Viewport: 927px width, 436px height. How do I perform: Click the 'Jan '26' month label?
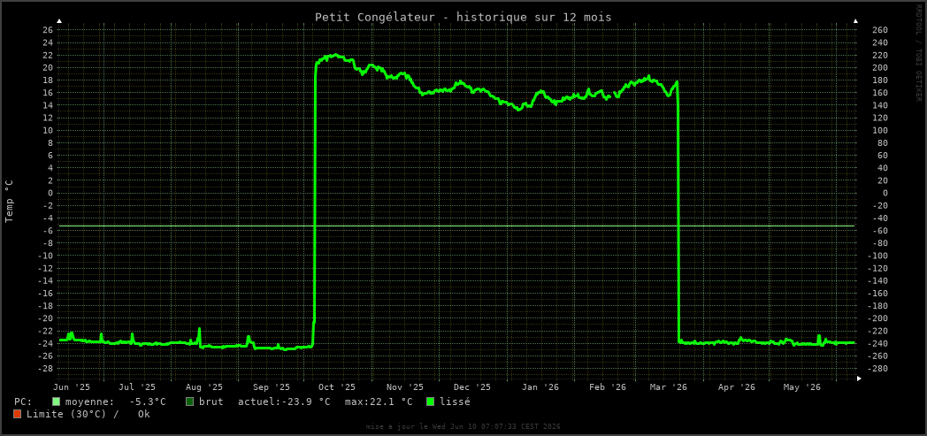tap(540, 387)
